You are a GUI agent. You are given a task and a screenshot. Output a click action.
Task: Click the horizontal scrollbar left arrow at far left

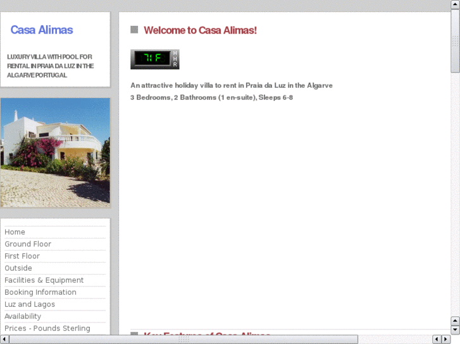[4, 340]
